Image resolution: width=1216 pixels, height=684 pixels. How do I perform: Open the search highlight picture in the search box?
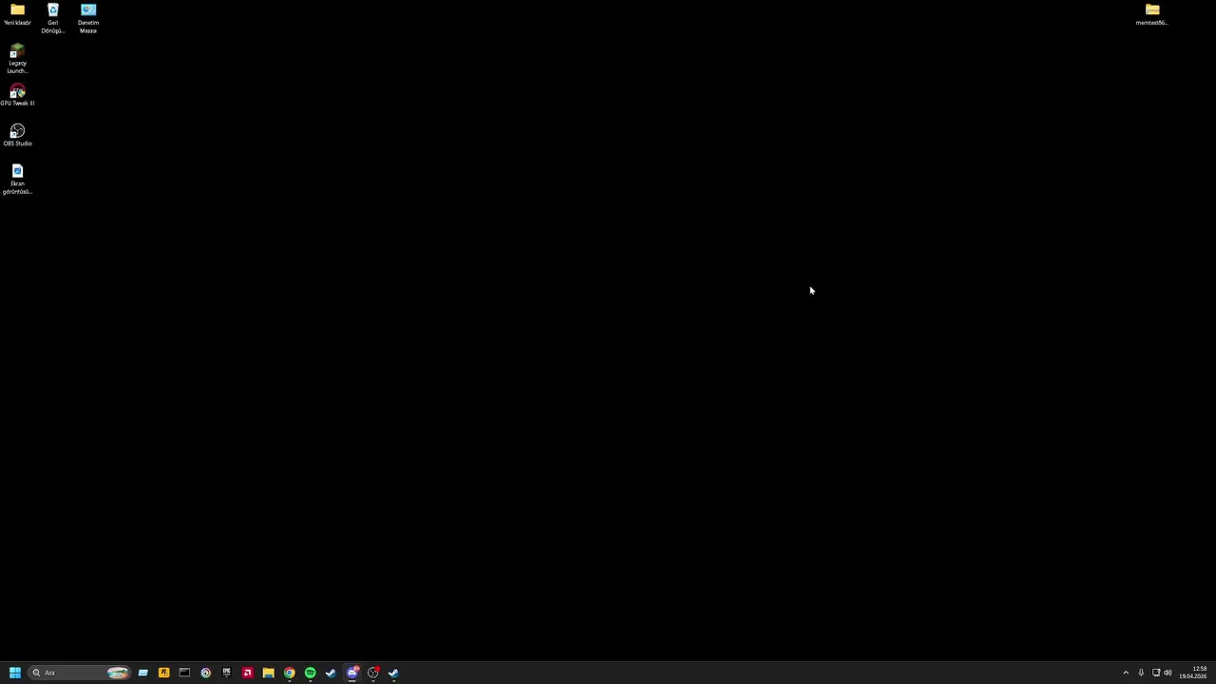(118, 673)
